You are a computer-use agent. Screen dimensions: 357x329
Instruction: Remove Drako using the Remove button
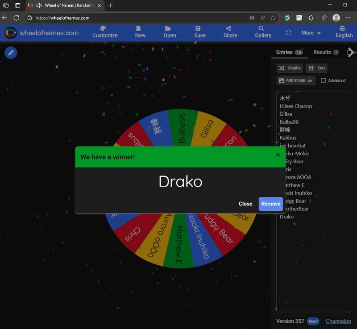coord(270,204)
